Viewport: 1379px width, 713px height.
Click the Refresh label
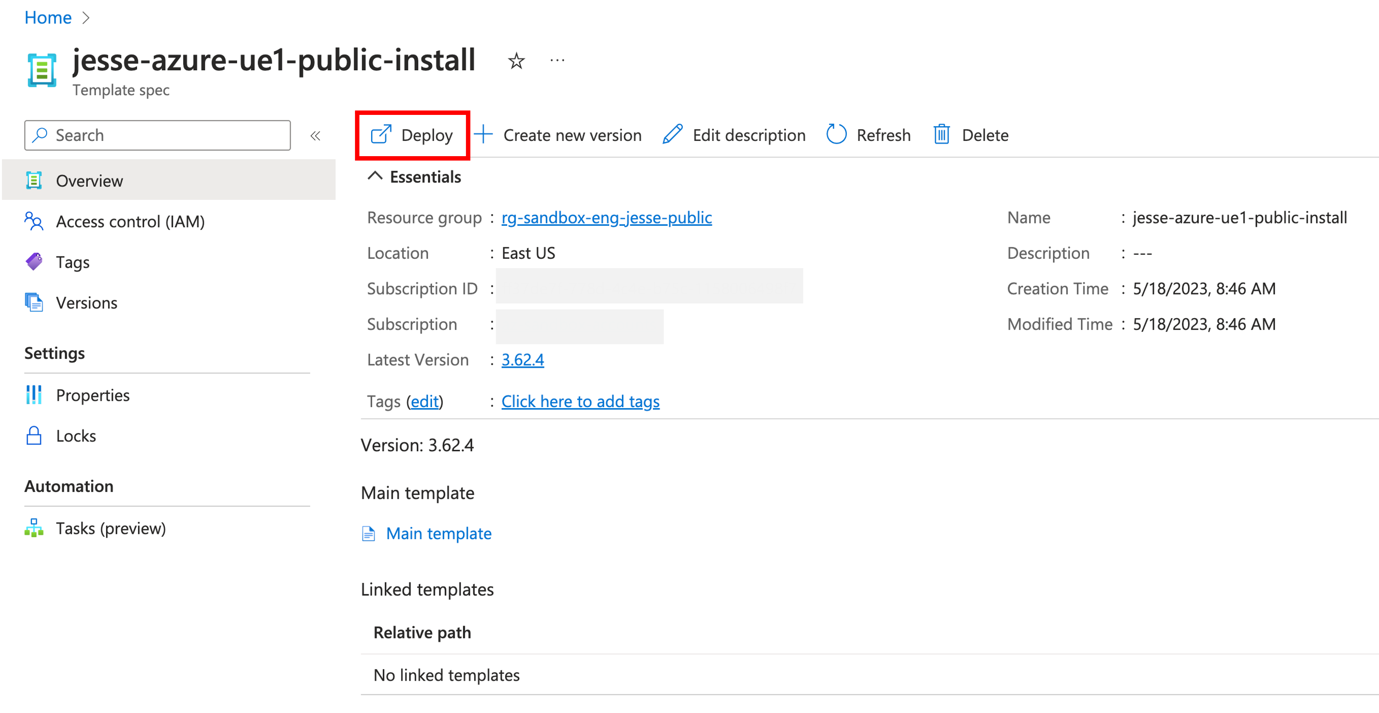(x=883, y=135)
